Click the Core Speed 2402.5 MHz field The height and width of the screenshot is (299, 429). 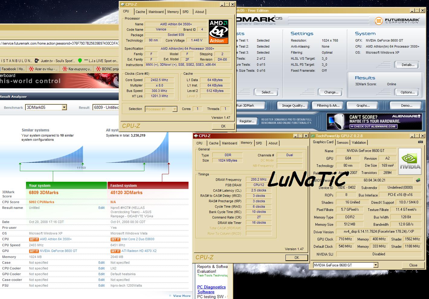(159, 80)
